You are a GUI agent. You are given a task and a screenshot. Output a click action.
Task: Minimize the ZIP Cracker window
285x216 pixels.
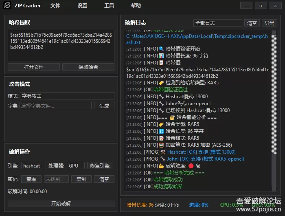(246, 6)
